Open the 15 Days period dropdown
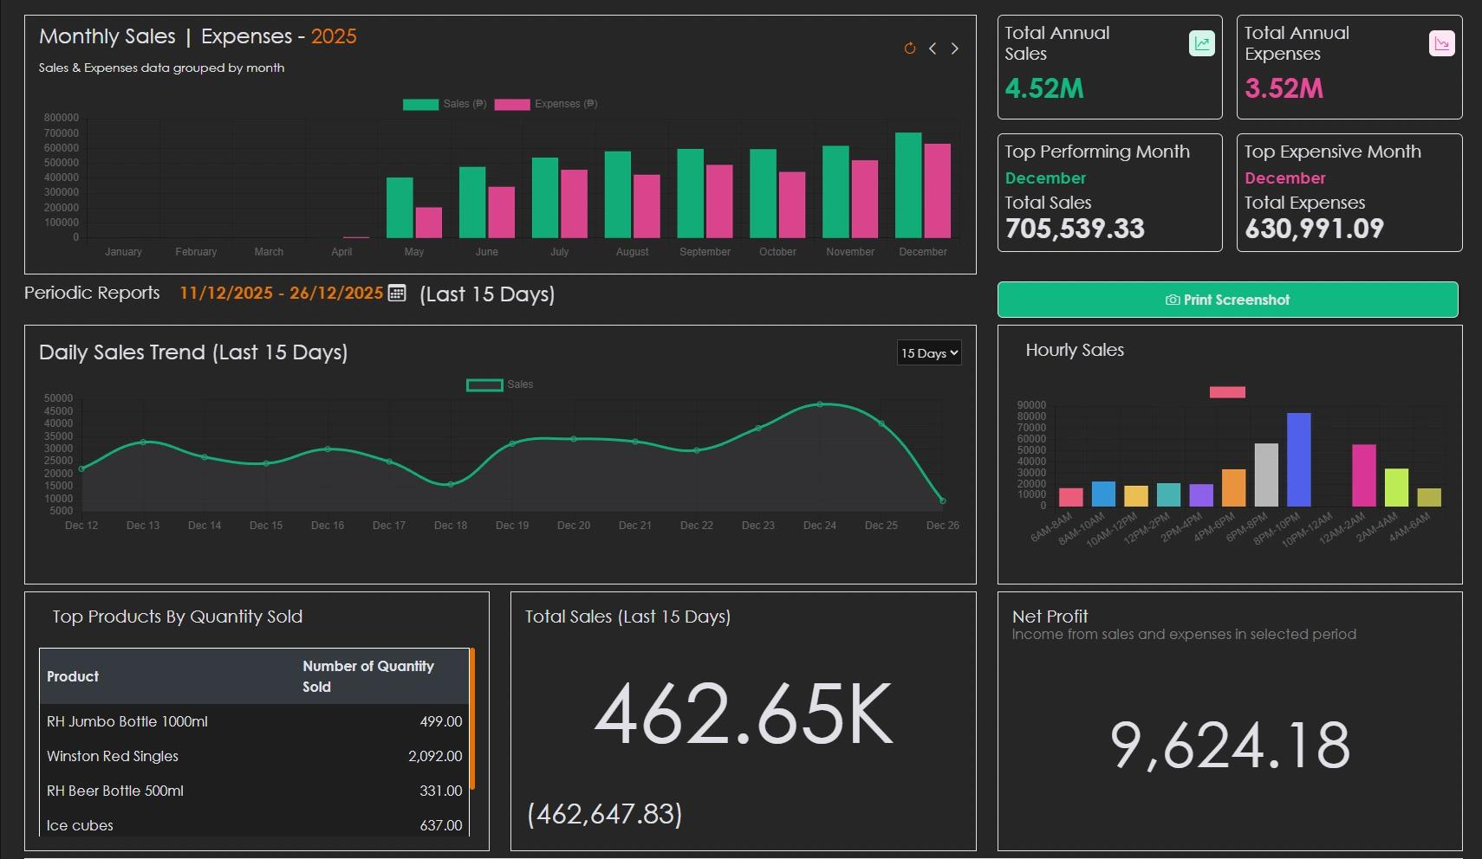The height and width of the screenshot is (859, 1482). click(928, 352)
